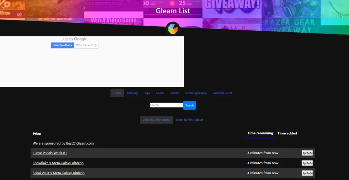Image resolution: width=349 pixels, height=180 pixels.
Task: Open the Contact page
Action: pos(174,93)
